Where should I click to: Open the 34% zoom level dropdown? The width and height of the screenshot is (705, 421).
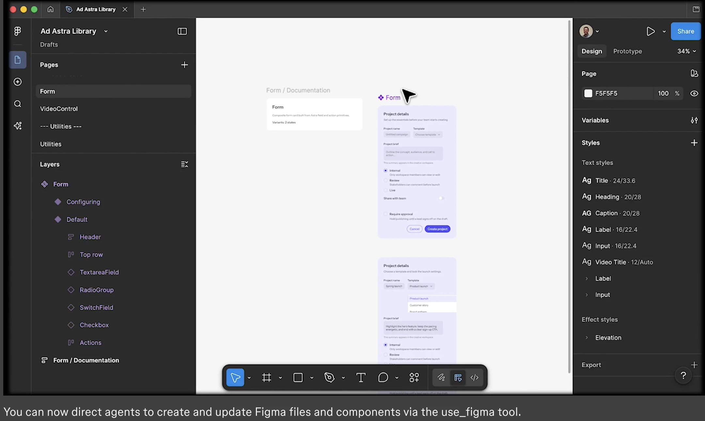(685, 51)
